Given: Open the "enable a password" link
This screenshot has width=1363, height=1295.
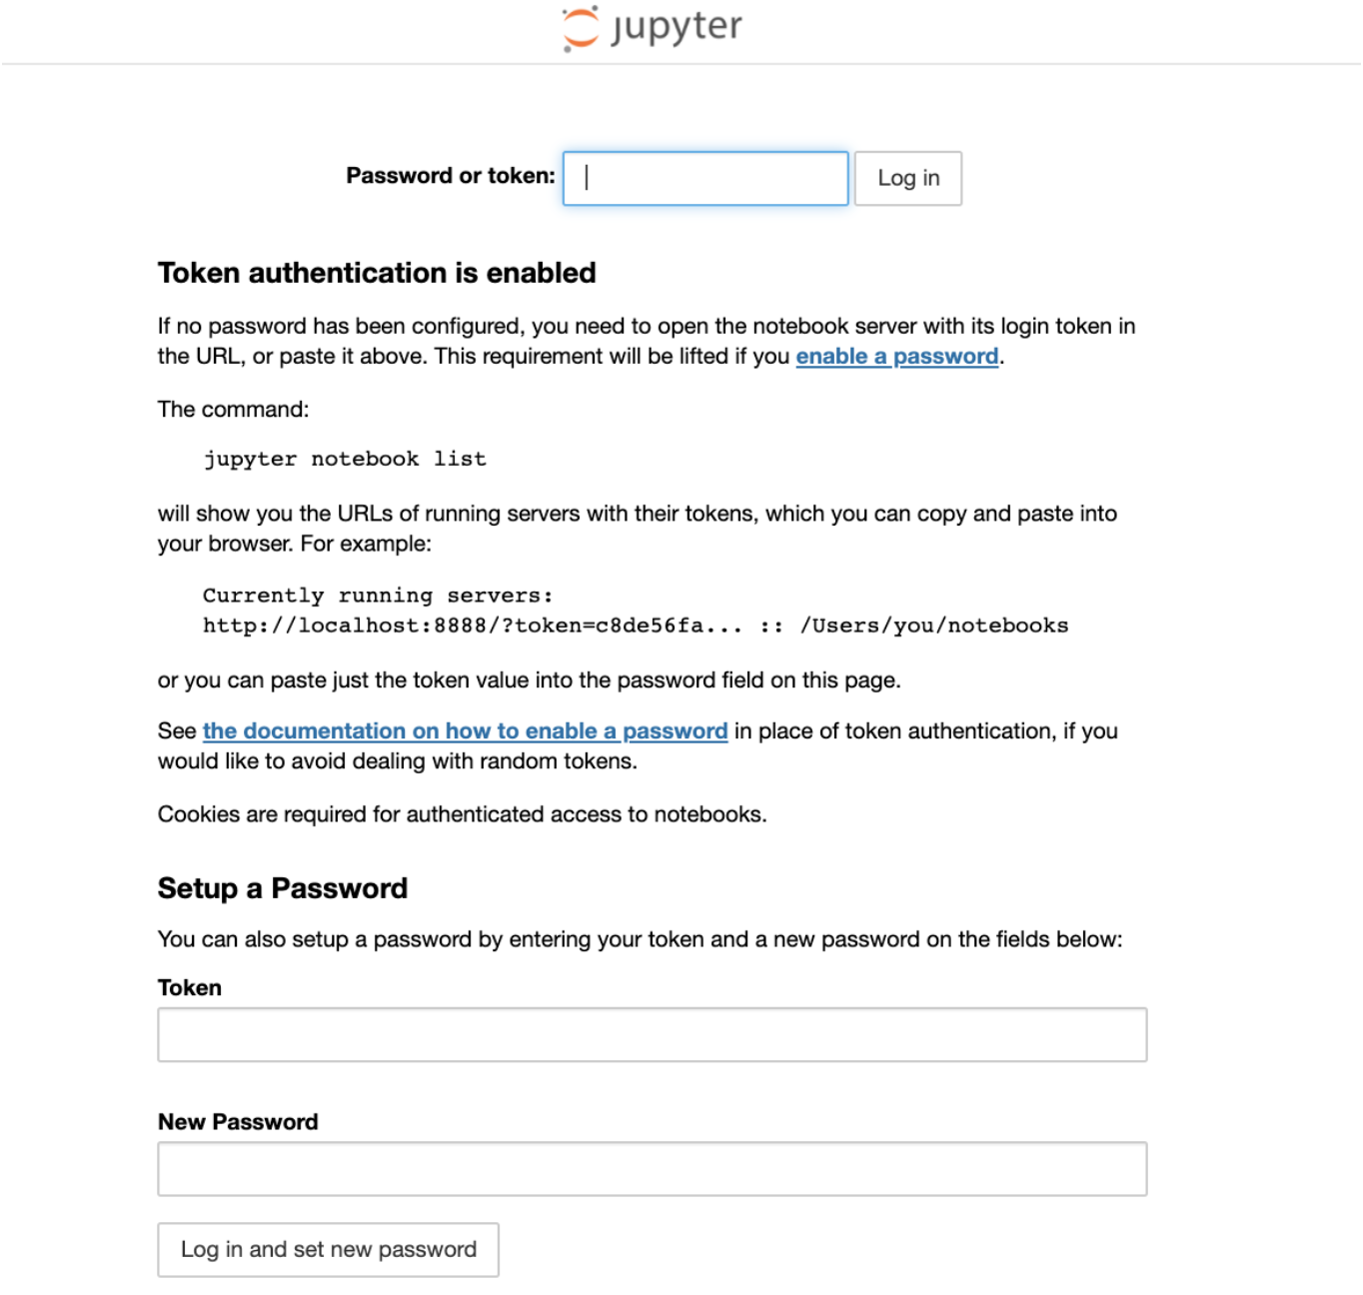Looking at the screenshot, I should pyautogui.click(x=896, y=357).
